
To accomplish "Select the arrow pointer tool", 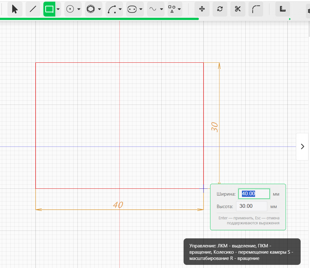I will coord(15,9).
